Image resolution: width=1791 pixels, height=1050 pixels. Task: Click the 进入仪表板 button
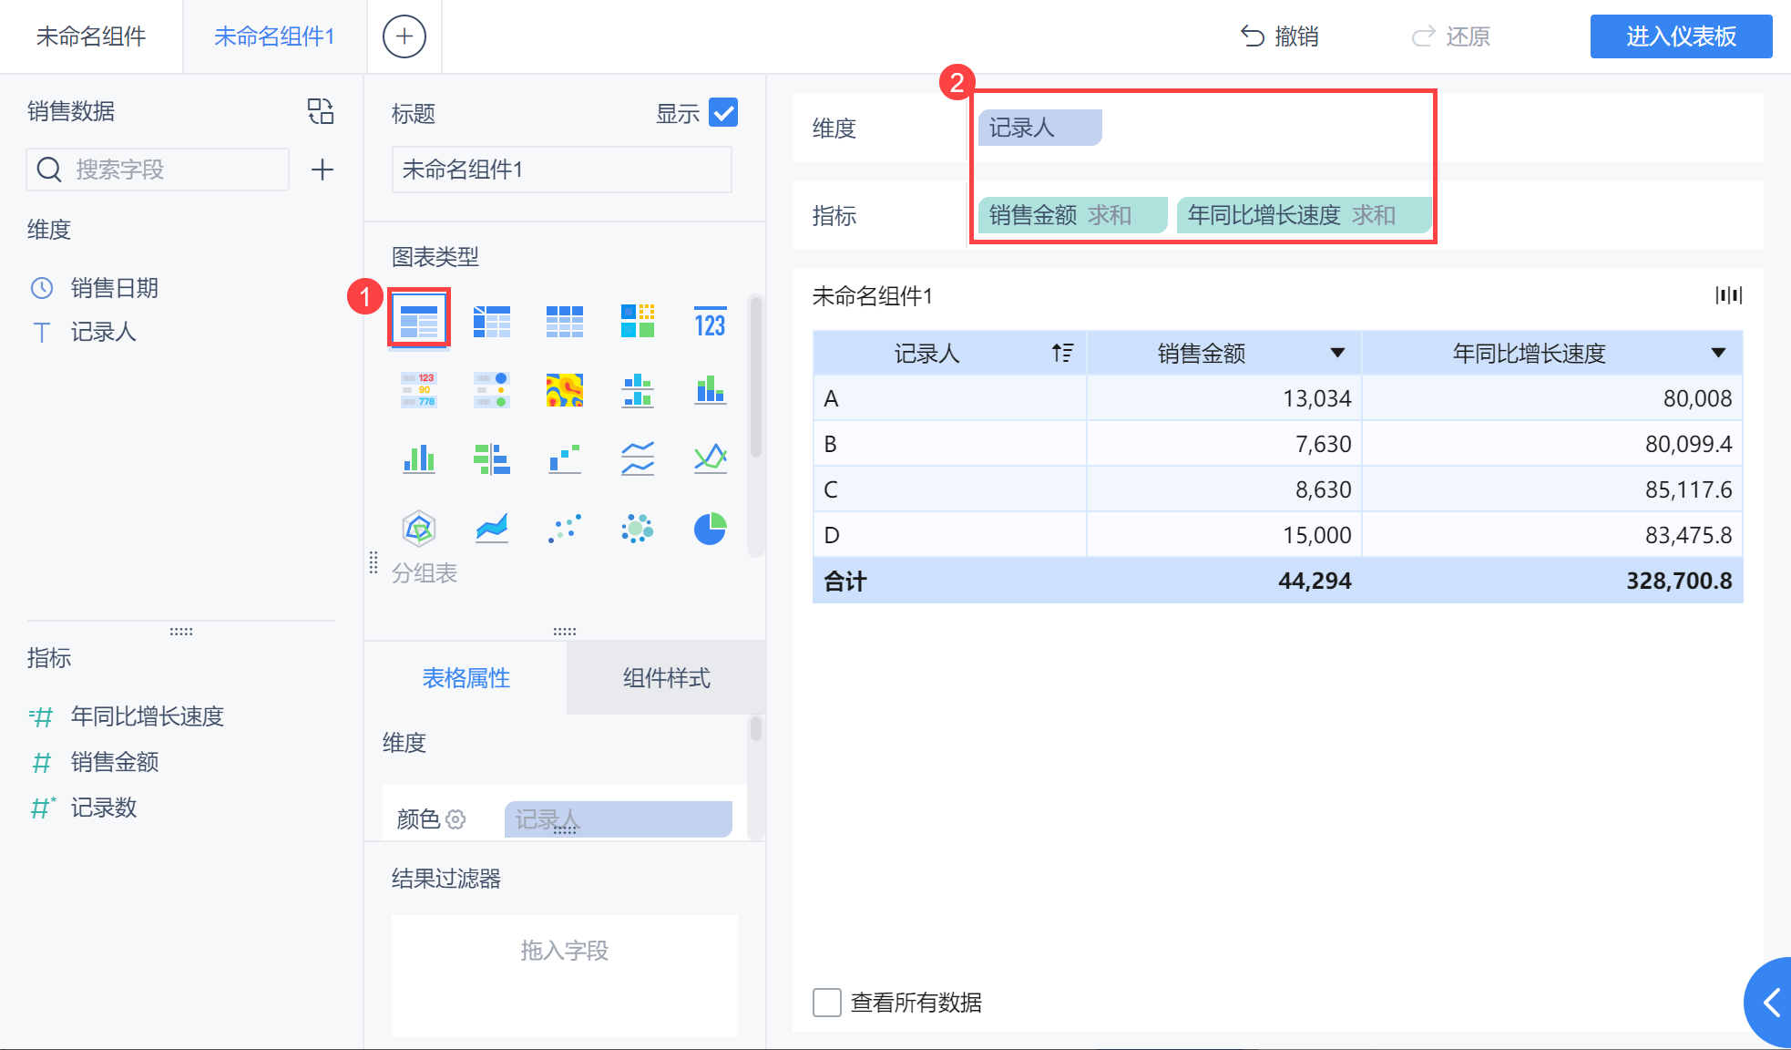click(1681, 36)
